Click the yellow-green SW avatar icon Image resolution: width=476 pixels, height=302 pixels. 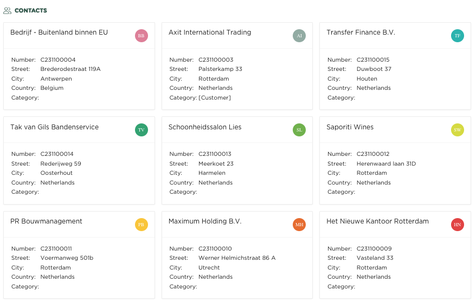point(458,130)
